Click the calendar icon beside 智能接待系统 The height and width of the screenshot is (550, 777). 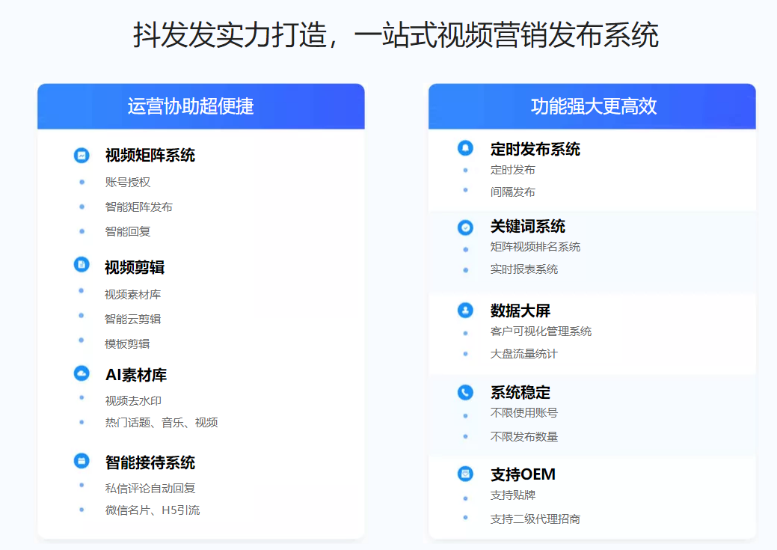[x=82, y=461]
